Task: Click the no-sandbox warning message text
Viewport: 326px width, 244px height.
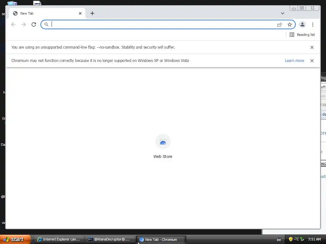Action: (x=93, y=47)
